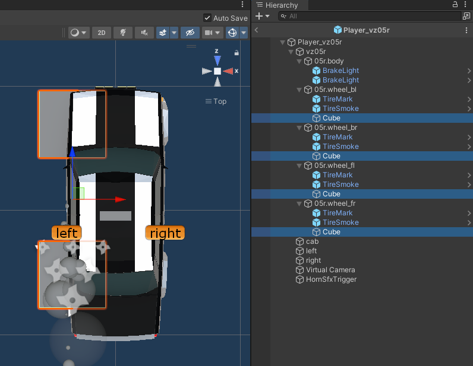Click the blue Z axis move arrow
This screenshot has height=366, width=473.
[72, 151]
